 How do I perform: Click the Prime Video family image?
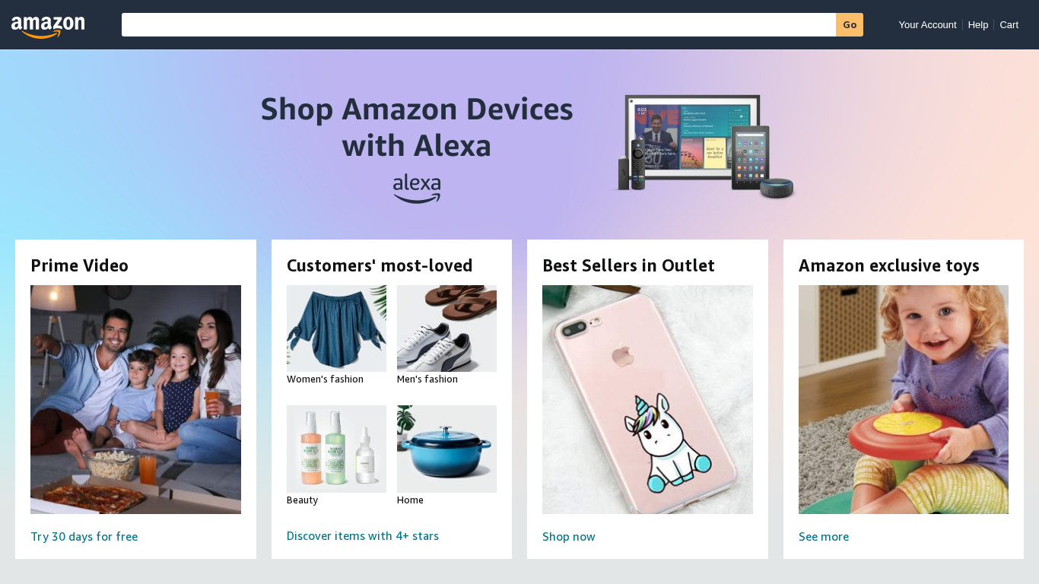[135, 399]
